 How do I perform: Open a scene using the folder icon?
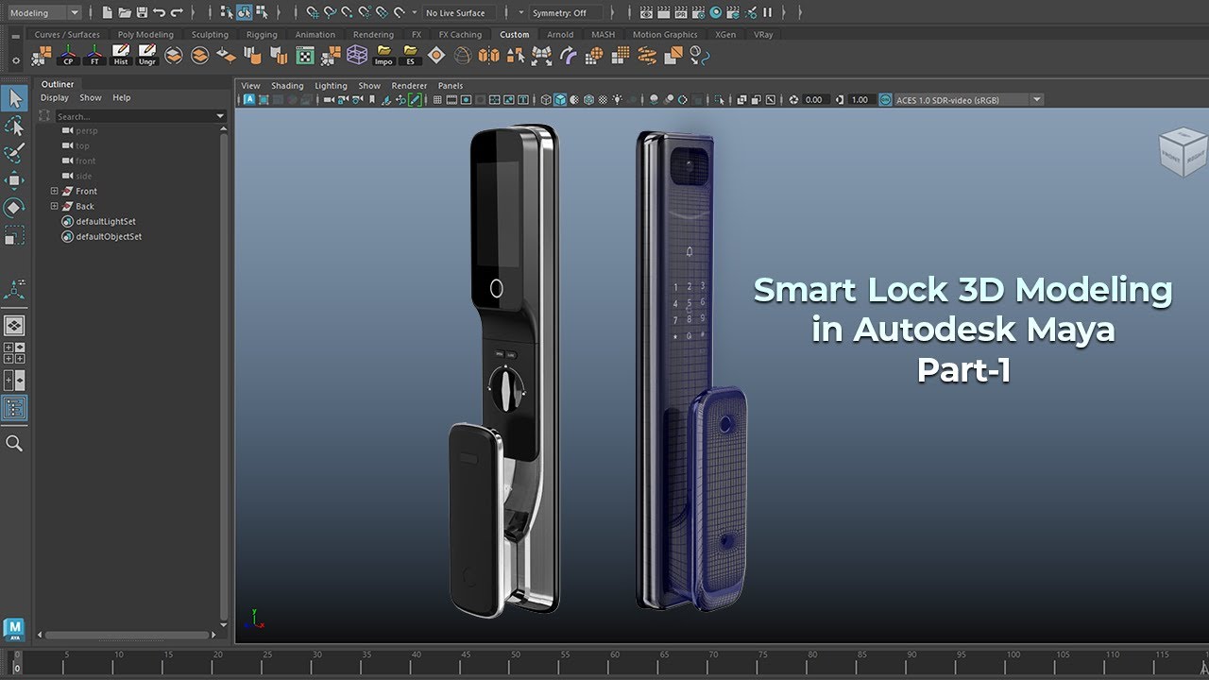tap(124, 12)
